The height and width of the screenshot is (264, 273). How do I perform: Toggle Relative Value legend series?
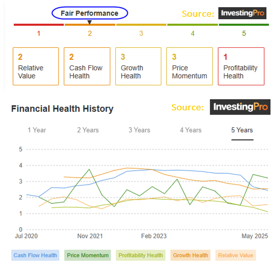click(x=235, y=255)
